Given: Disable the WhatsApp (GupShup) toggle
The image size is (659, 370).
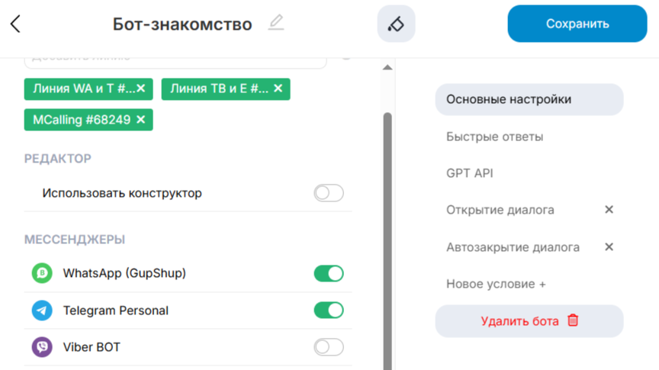Looking at the screenshot, I should click(x=329, y=273).
